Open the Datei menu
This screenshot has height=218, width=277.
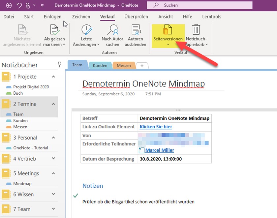tap(9, 16)
